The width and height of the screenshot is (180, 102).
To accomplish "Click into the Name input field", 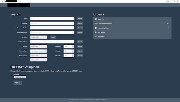I will pos(52,19).
